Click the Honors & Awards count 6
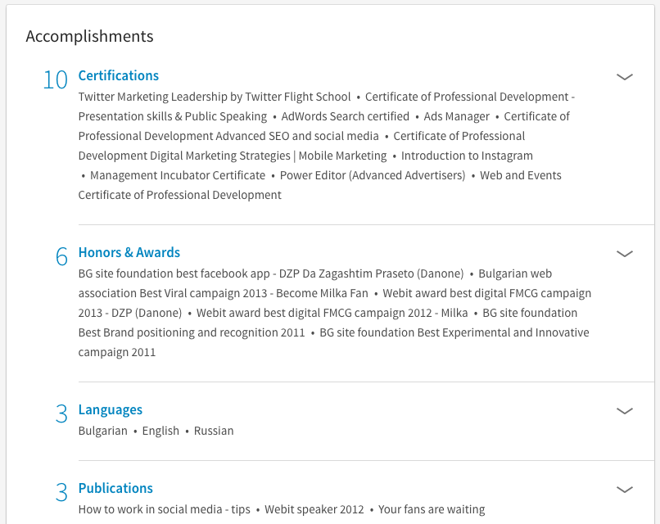The image size is (660, 524). [61, 257]
